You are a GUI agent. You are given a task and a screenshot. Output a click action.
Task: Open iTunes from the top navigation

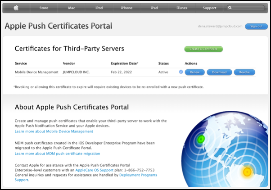pyautogui.click(x=182, y=8)
